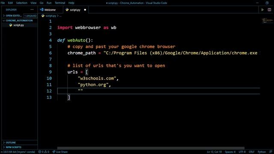Viewport: 274px width, 154px height.
Task: Click the unsaved dot on script.py tab
Action: click(85, 10)
